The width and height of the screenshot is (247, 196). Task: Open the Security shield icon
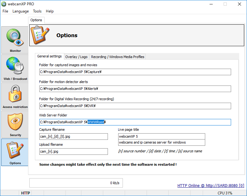(x=15, y=124)
